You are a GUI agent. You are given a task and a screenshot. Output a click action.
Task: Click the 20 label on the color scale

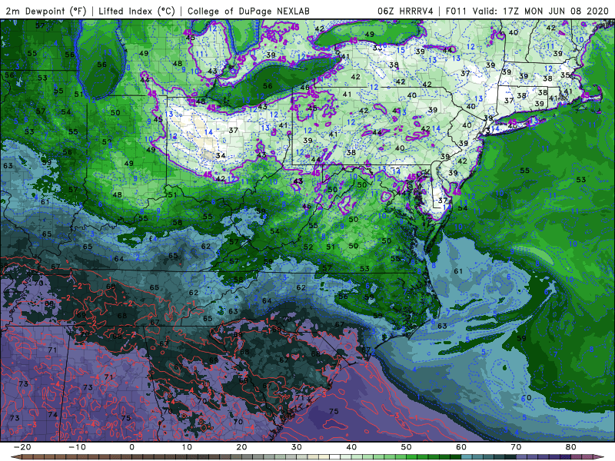coord(241,446)
